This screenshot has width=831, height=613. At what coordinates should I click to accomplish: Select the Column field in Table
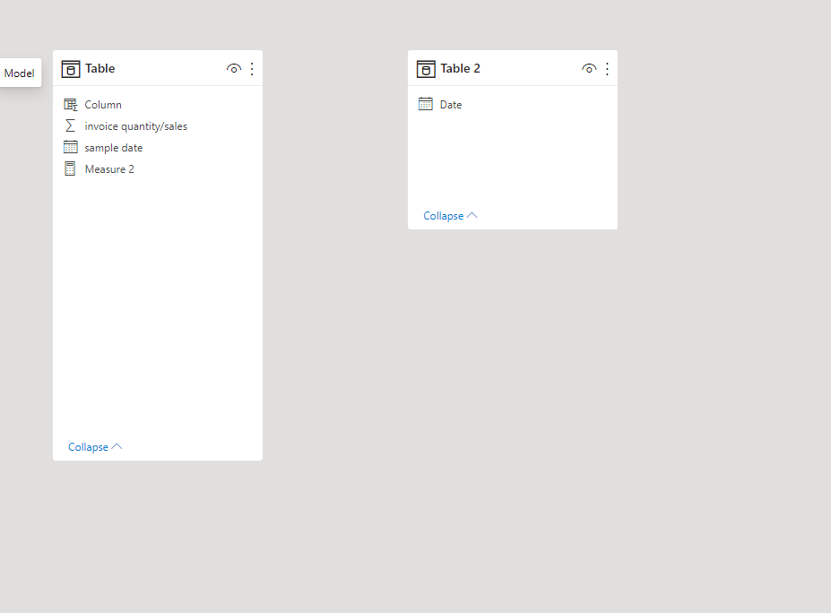pos(158,105)
